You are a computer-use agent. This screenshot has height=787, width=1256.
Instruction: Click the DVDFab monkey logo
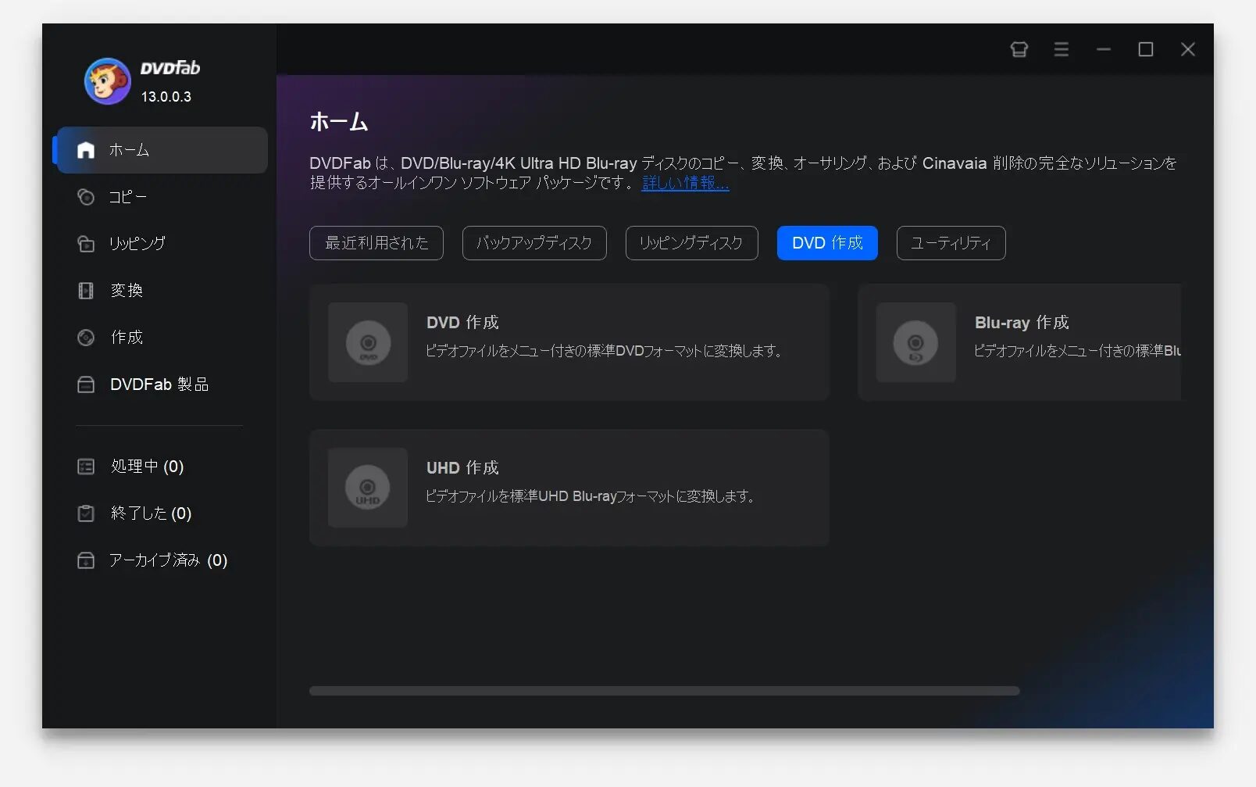107,80
